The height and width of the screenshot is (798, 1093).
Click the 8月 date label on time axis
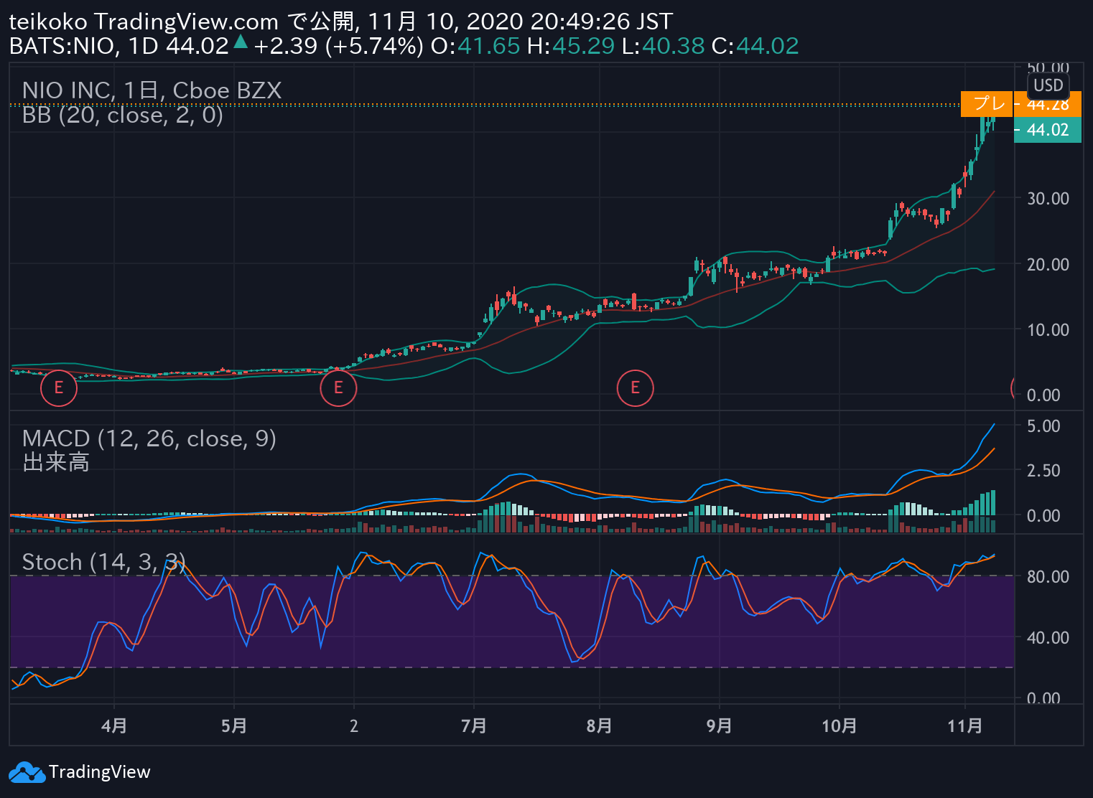(x=599, y=726)
